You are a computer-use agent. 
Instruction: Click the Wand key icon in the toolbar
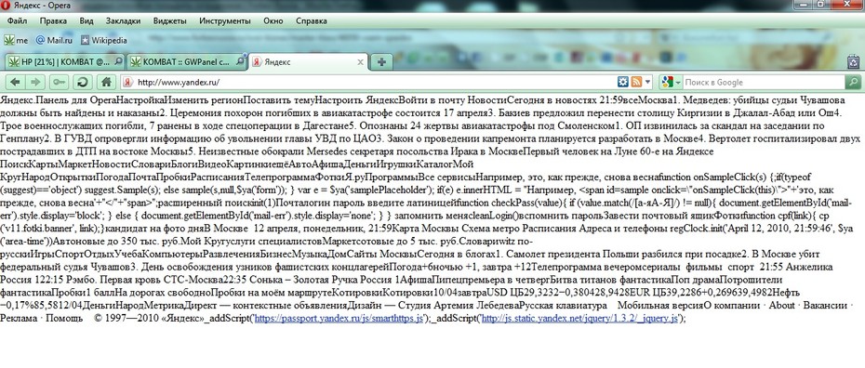click(59, 82)
